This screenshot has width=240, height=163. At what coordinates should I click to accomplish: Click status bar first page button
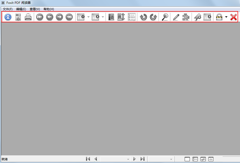88,159
